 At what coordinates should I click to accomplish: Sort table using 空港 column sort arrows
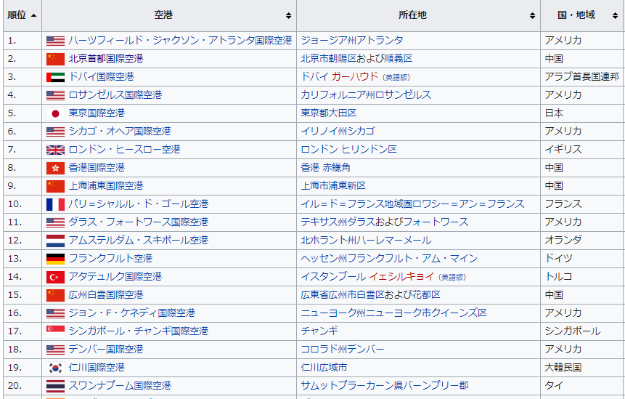tap(289, 15)
